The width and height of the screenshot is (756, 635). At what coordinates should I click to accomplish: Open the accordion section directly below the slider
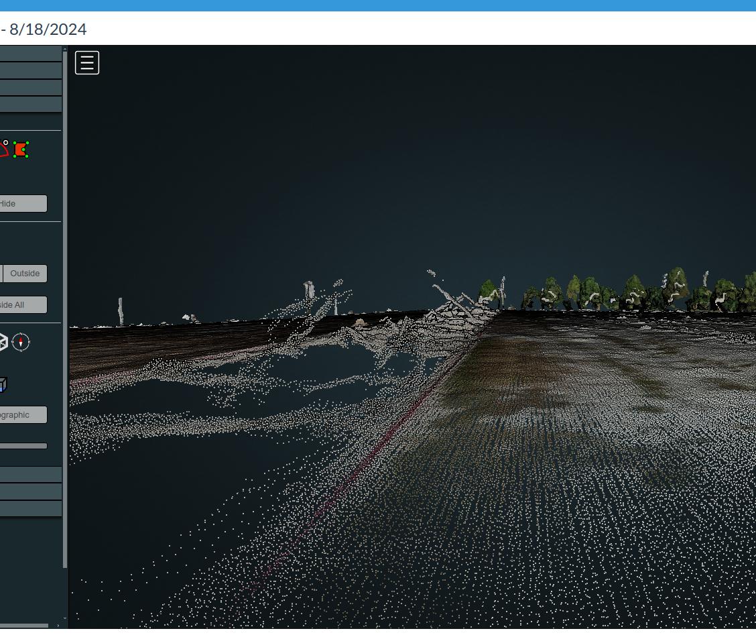pyautogui.click(x=30, y=475)
